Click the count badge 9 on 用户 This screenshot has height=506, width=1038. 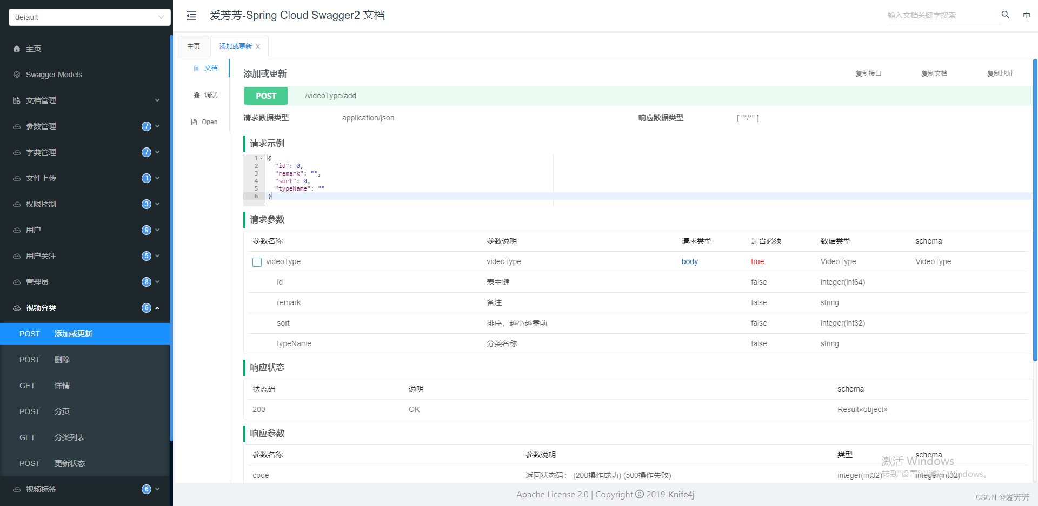coord(147,230)
